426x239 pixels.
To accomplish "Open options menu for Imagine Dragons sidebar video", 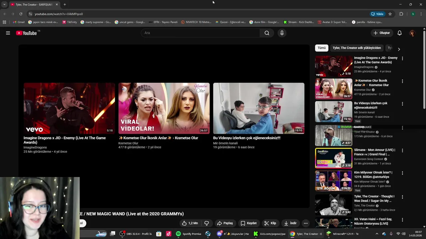I will click(x=402, y=58).
